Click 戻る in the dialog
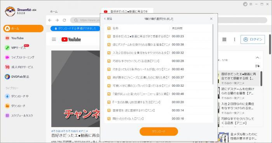 108,19
